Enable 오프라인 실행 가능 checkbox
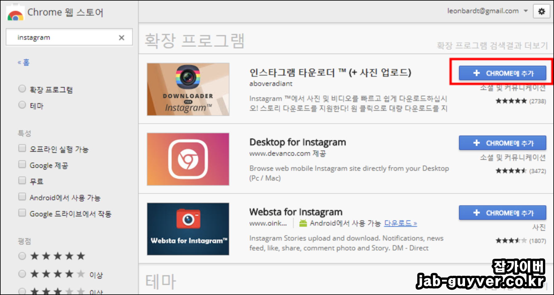Viewport: 554px width, 295px height. tap(22, 148)
